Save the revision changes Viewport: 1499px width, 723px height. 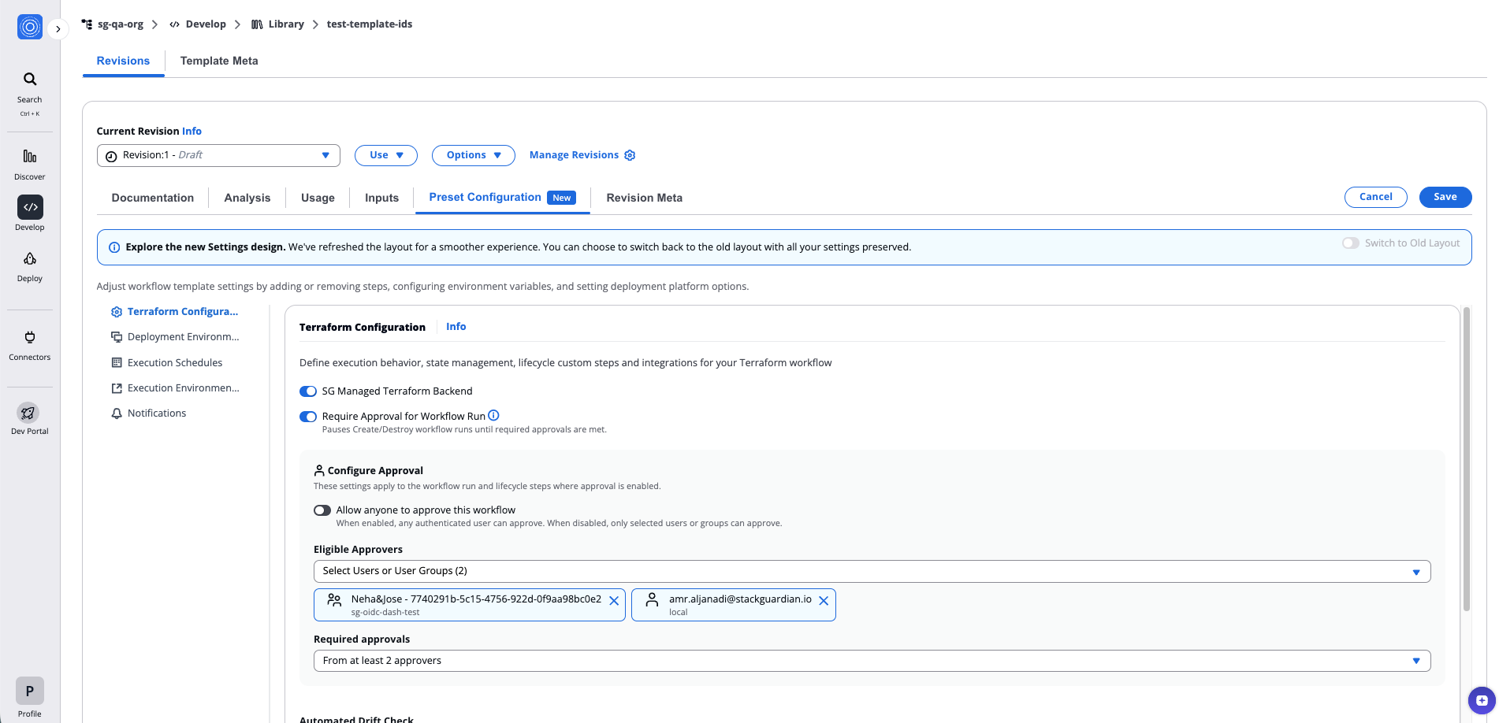1445,197
